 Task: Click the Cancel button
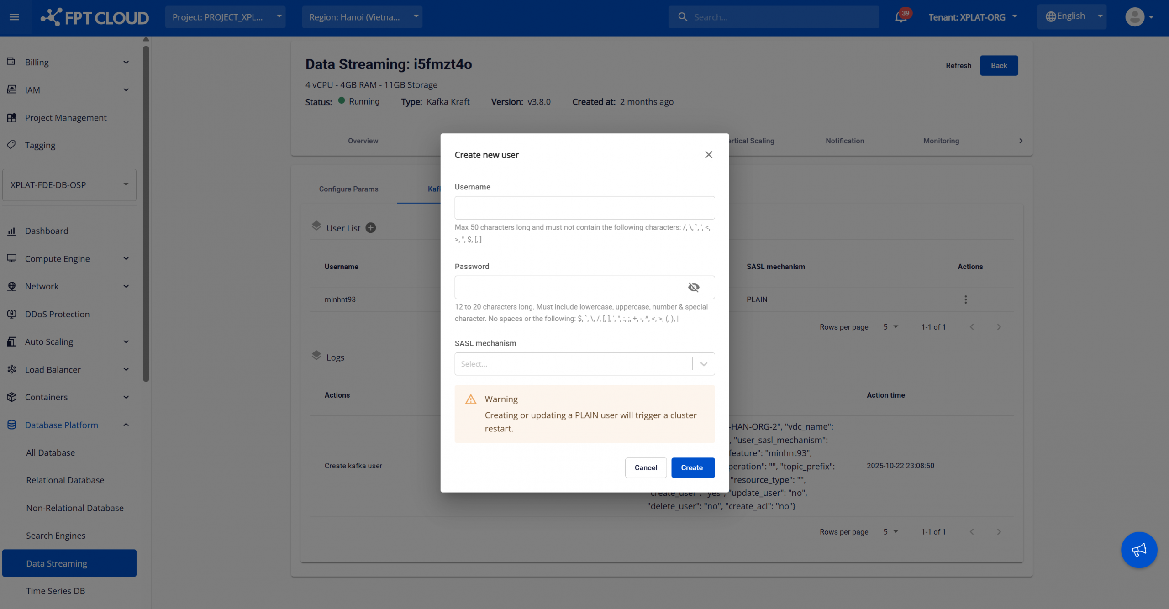coord(646,467)
